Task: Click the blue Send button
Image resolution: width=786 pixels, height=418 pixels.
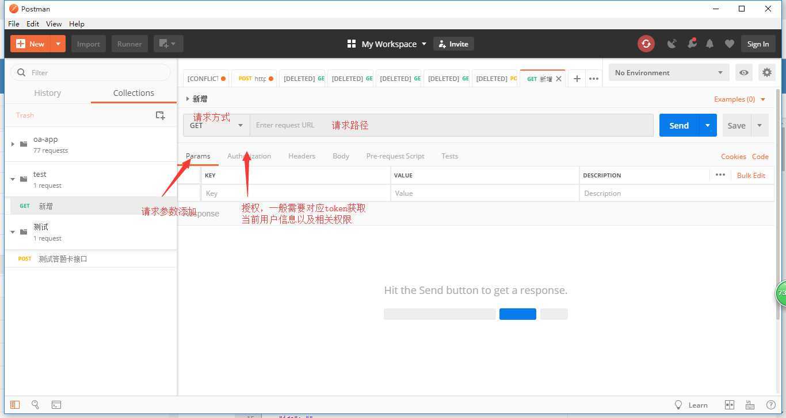Action: pos(679,125)
